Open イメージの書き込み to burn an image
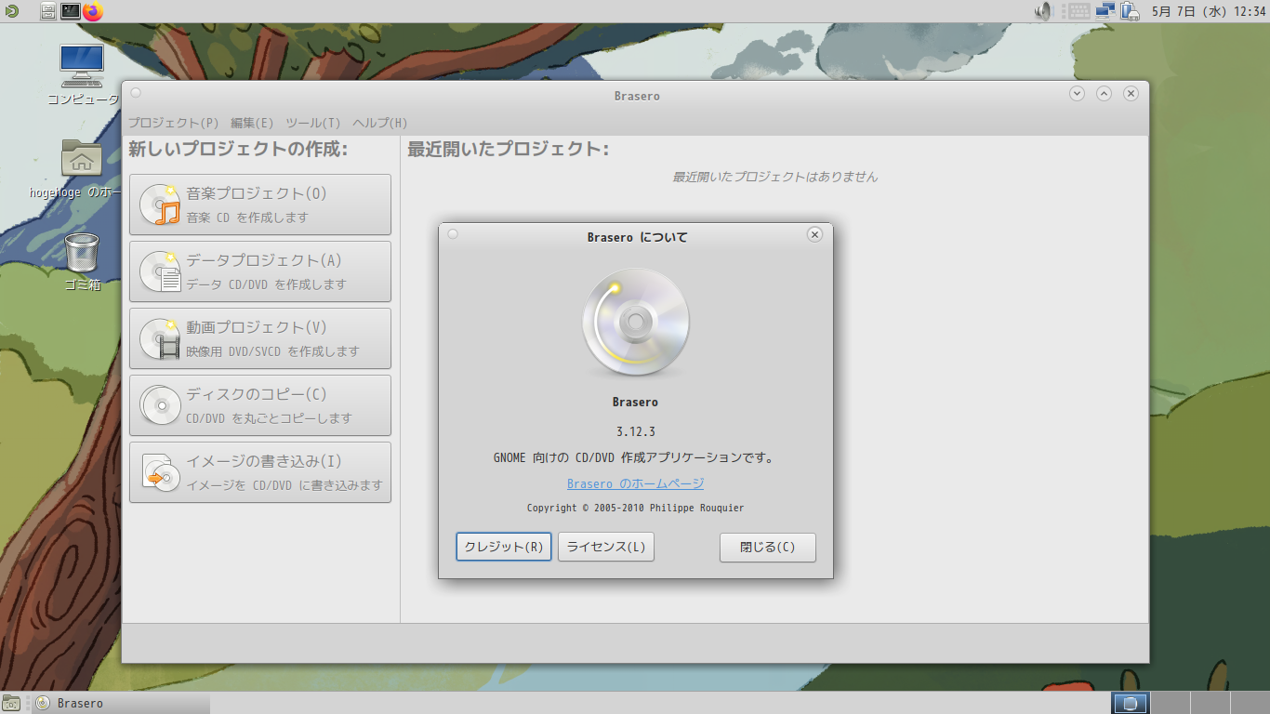 260,472
